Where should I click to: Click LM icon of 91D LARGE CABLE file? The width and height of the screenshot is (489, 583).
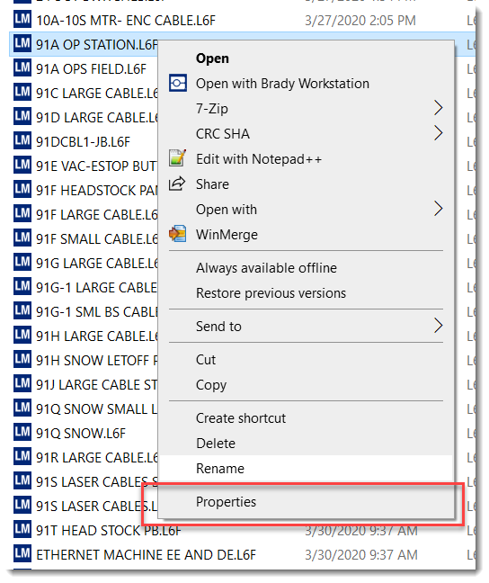(22, 116)
